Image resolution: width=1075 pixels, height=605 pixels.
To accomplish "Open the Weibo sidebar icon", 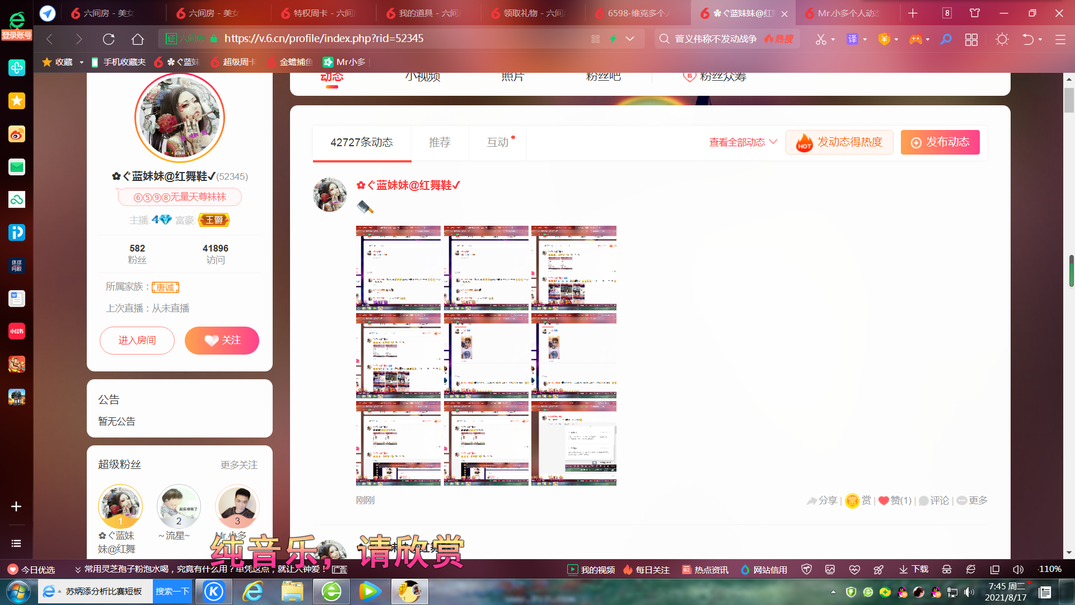I will point(17,134).
